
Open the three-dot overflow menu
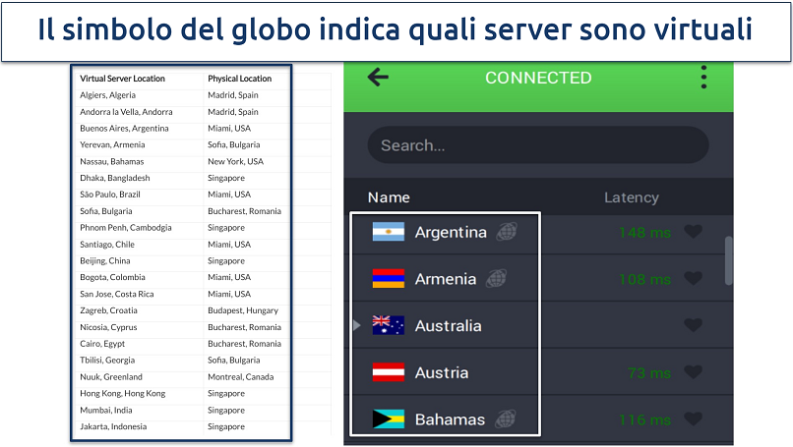click(703, 78)
